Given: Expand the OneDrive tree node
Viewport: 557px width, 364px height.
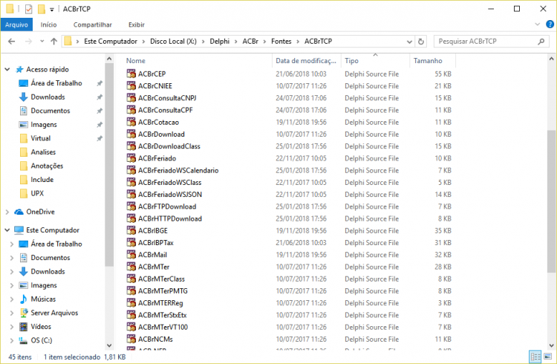Looking at the screenshot, I should click(x=7, y=212).
